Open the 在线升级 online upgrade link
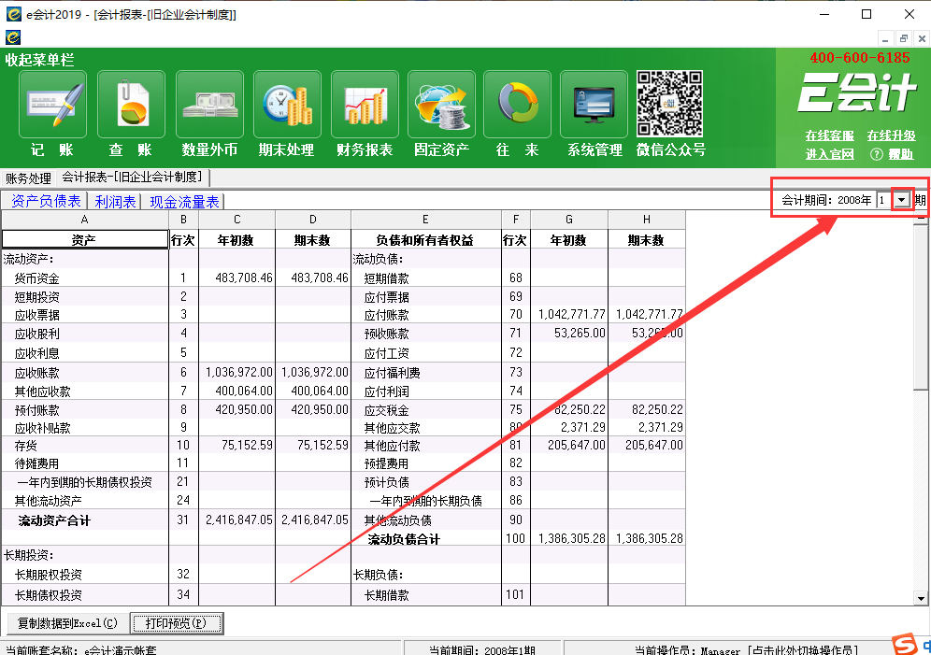 coord(891,135)
